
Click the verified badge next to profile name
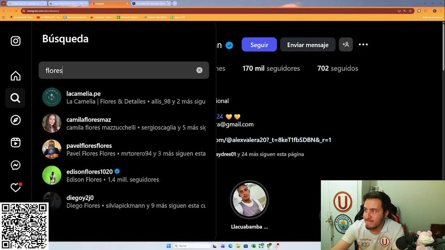click(229, 45)
